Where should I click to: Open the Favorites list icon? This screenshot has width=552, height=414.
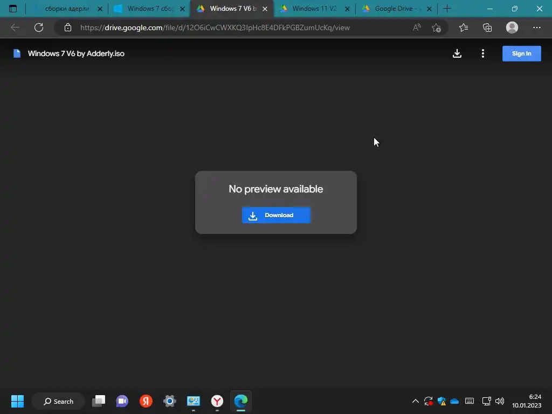(464, 27)
